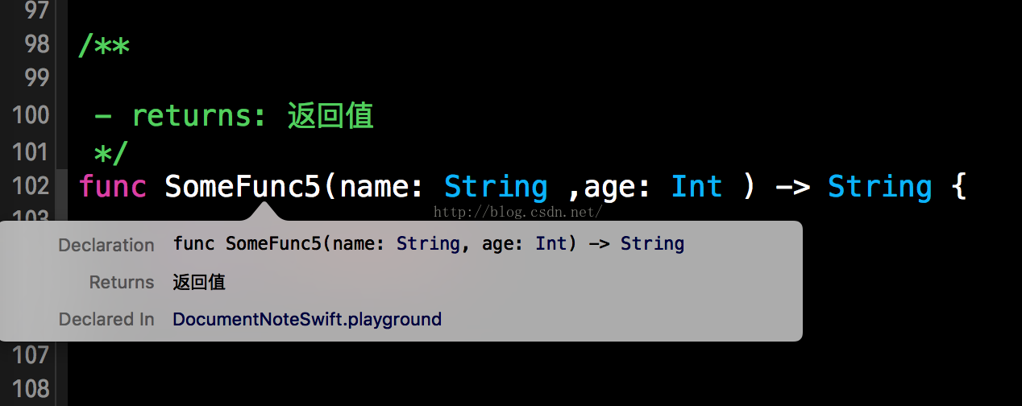Place cursor in the returns comment line
Image resolution: width=1022 pixels, height=406 pixels.
pos(234,117)
